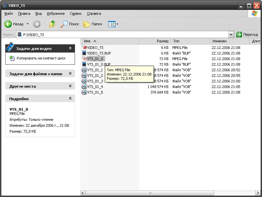Screen dimensions: 262x197
Task: Sort files by Размер column header
Action: [x=162, y=41]
